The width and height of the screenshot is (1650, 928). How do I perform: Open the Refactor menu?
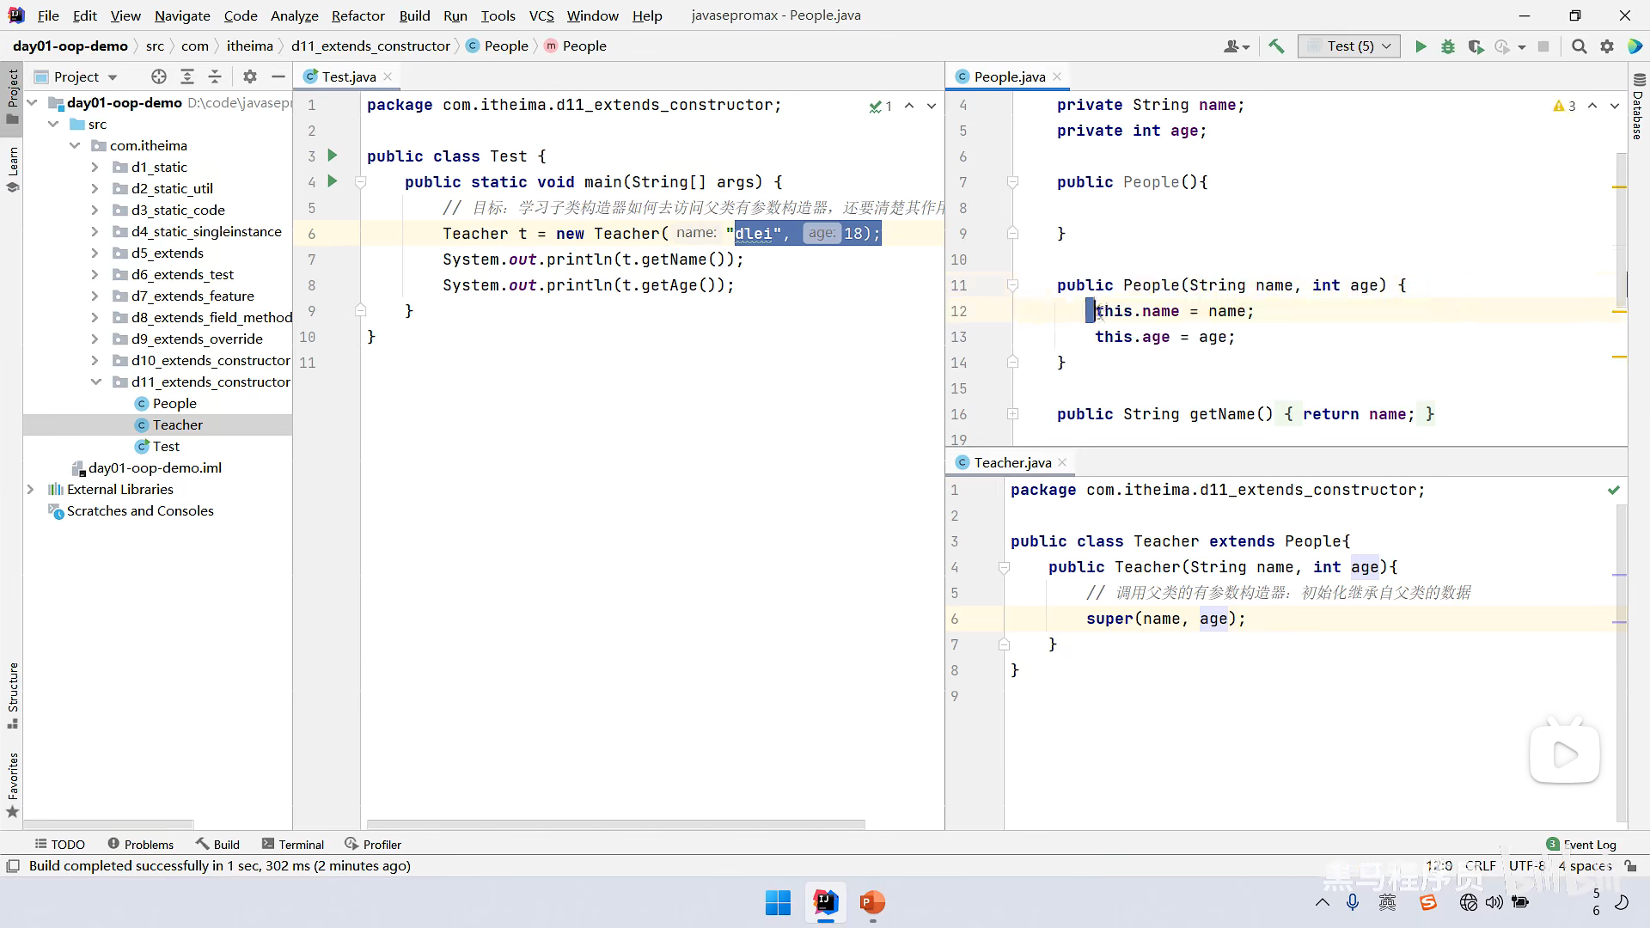[x=357, y=15]
